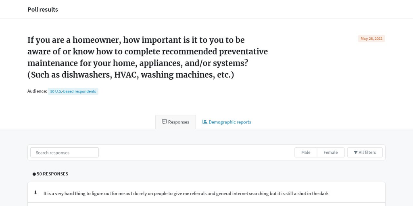Screen dimensions: 413x206
Task: Click the May 26, 2022 date badge
Action: pos(371,39)
